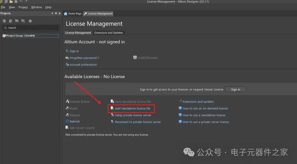Click the Refresh arrows icon
The height and width of the screenshot is (164, 297).
67,121
